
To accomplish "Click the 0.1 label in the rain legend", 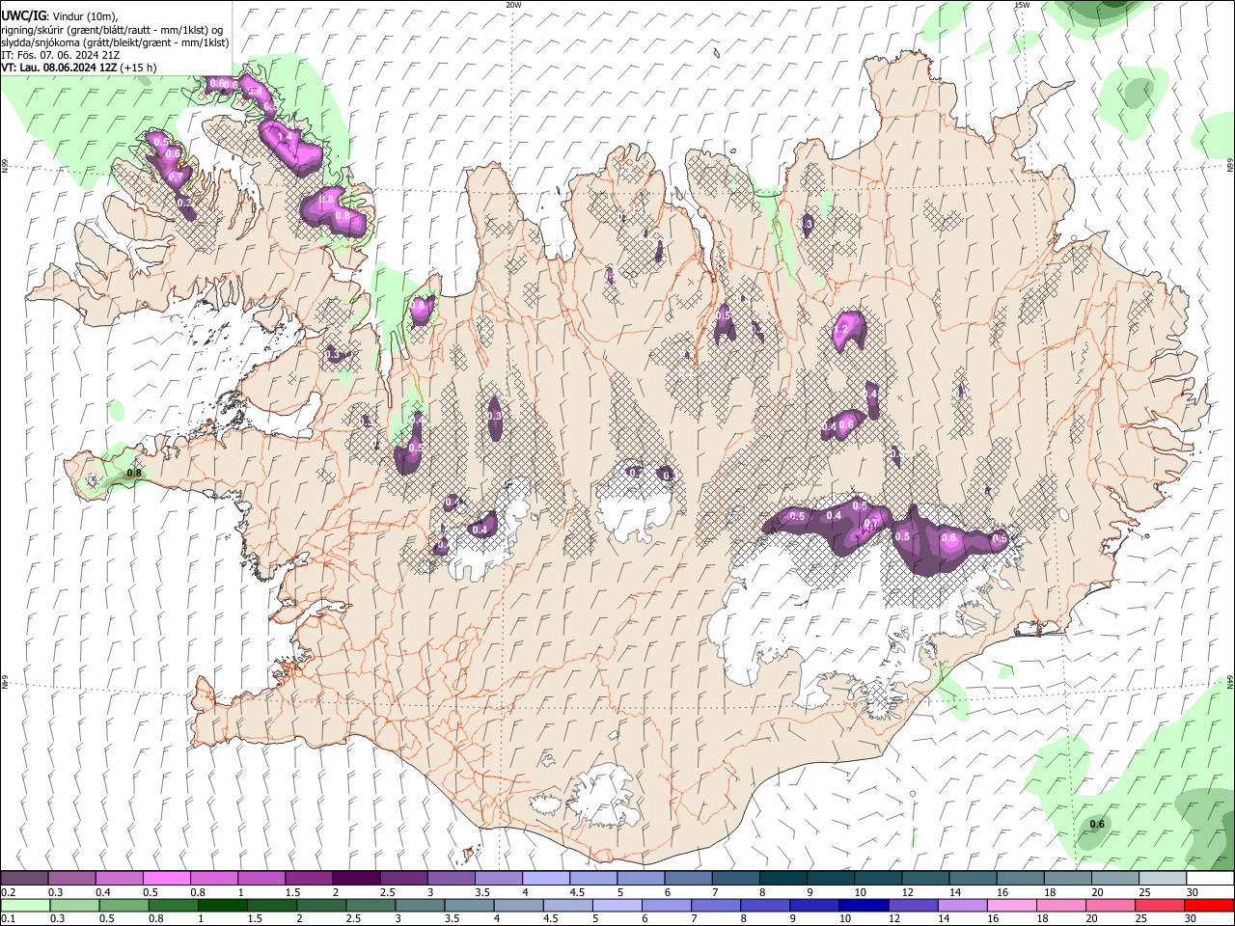I will pos(7,918).
